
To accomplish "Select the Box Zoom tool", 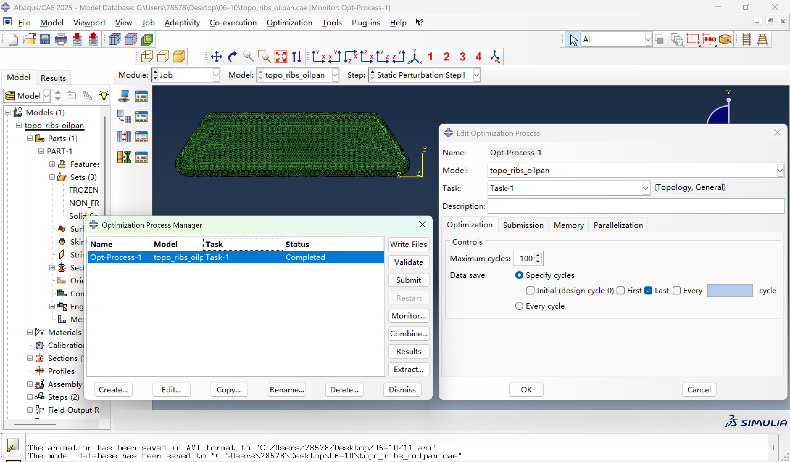I will [264, 57].
